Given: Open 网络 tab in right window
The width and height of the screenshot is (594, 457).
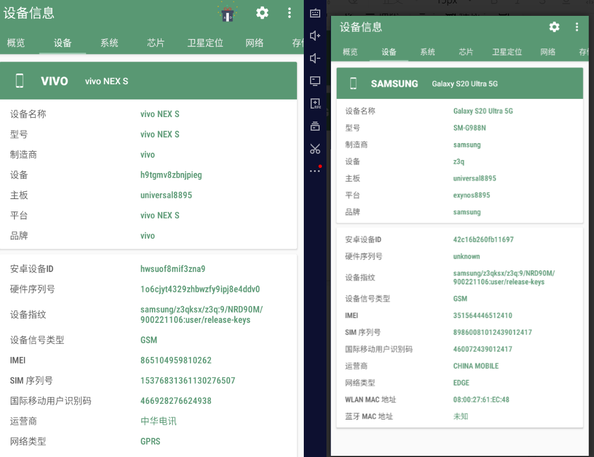Looking at the screenshot, I should click(548, 52).
